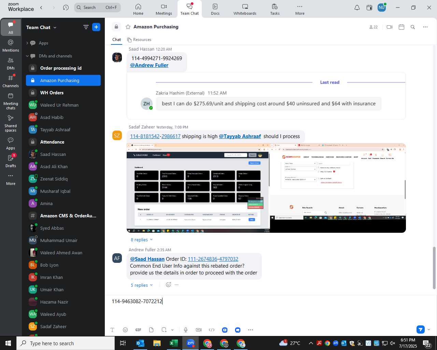Expand the 8 replies thread
Viewport: 437px width, 350px height.
click(x=142, y=240)
